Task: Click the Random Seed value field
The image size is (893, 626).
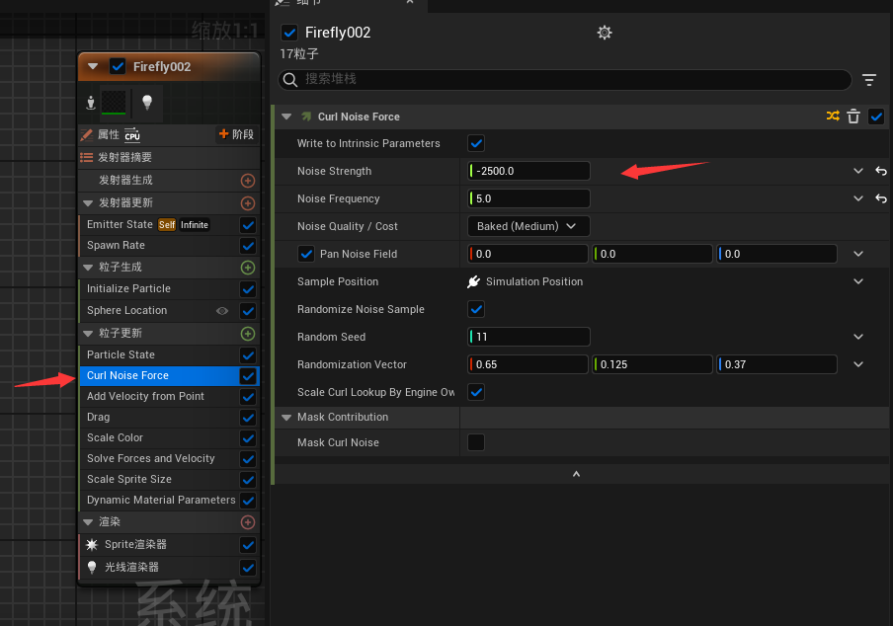Action: [528, 337]
